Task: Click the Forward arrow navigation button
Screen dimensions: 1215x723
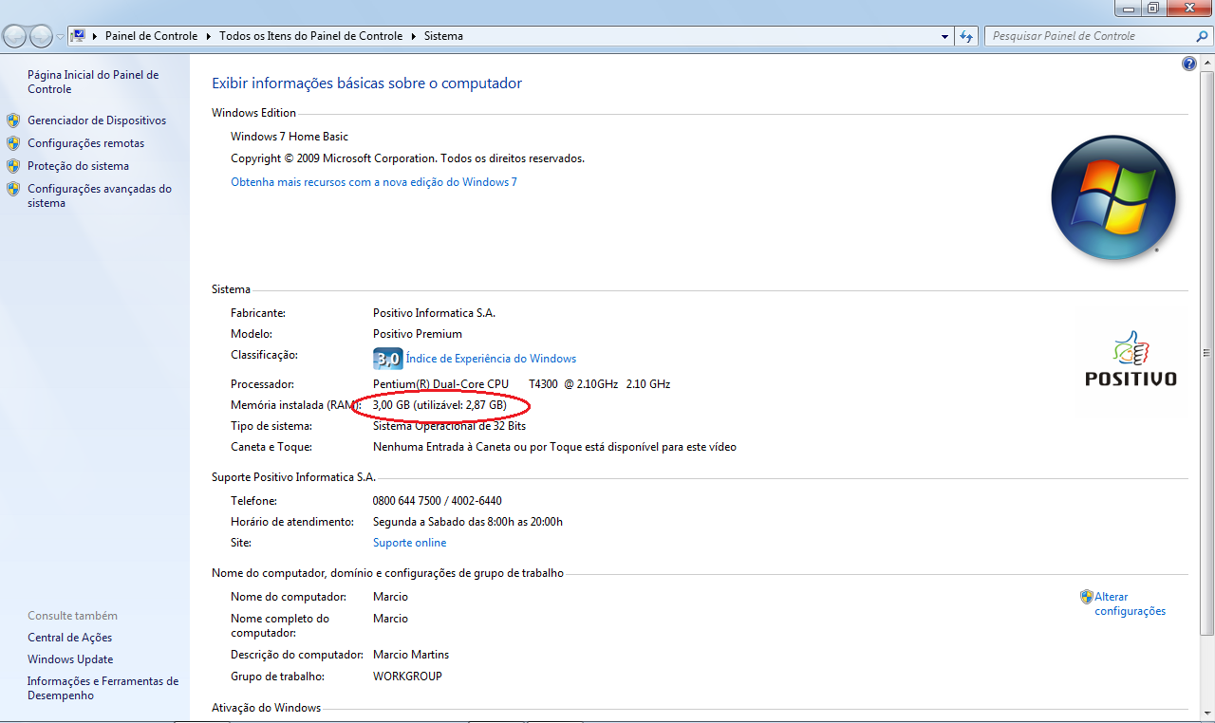Action: (42, 36)
